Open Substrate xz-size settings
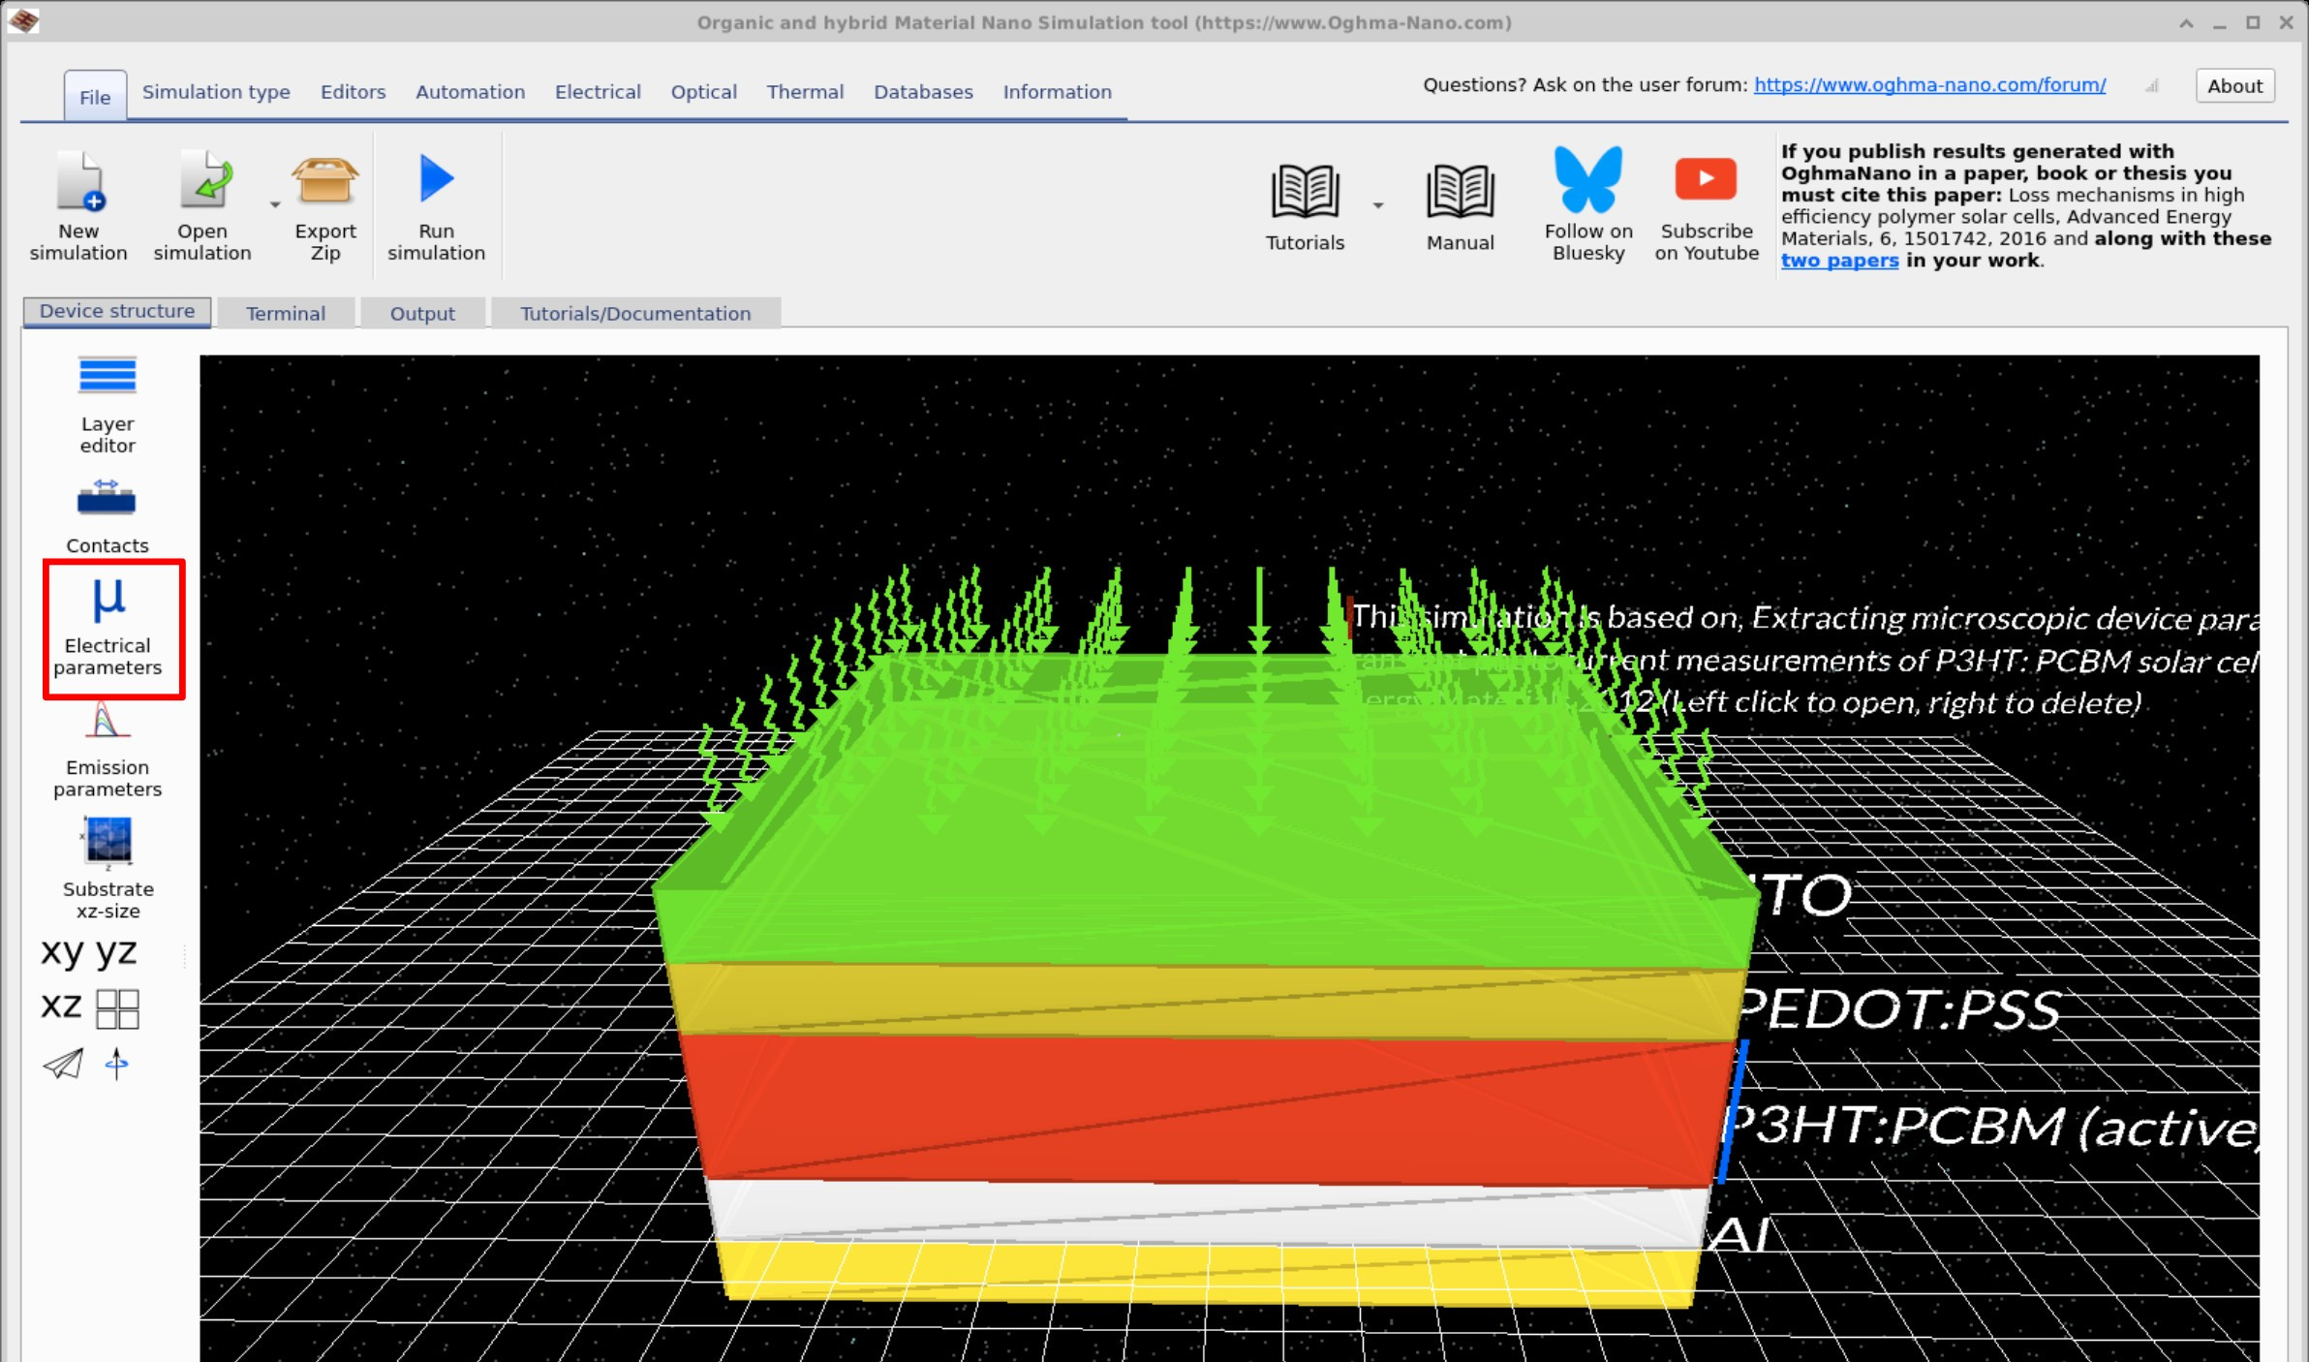The image size is (2309, 1362). pos(108,868)
